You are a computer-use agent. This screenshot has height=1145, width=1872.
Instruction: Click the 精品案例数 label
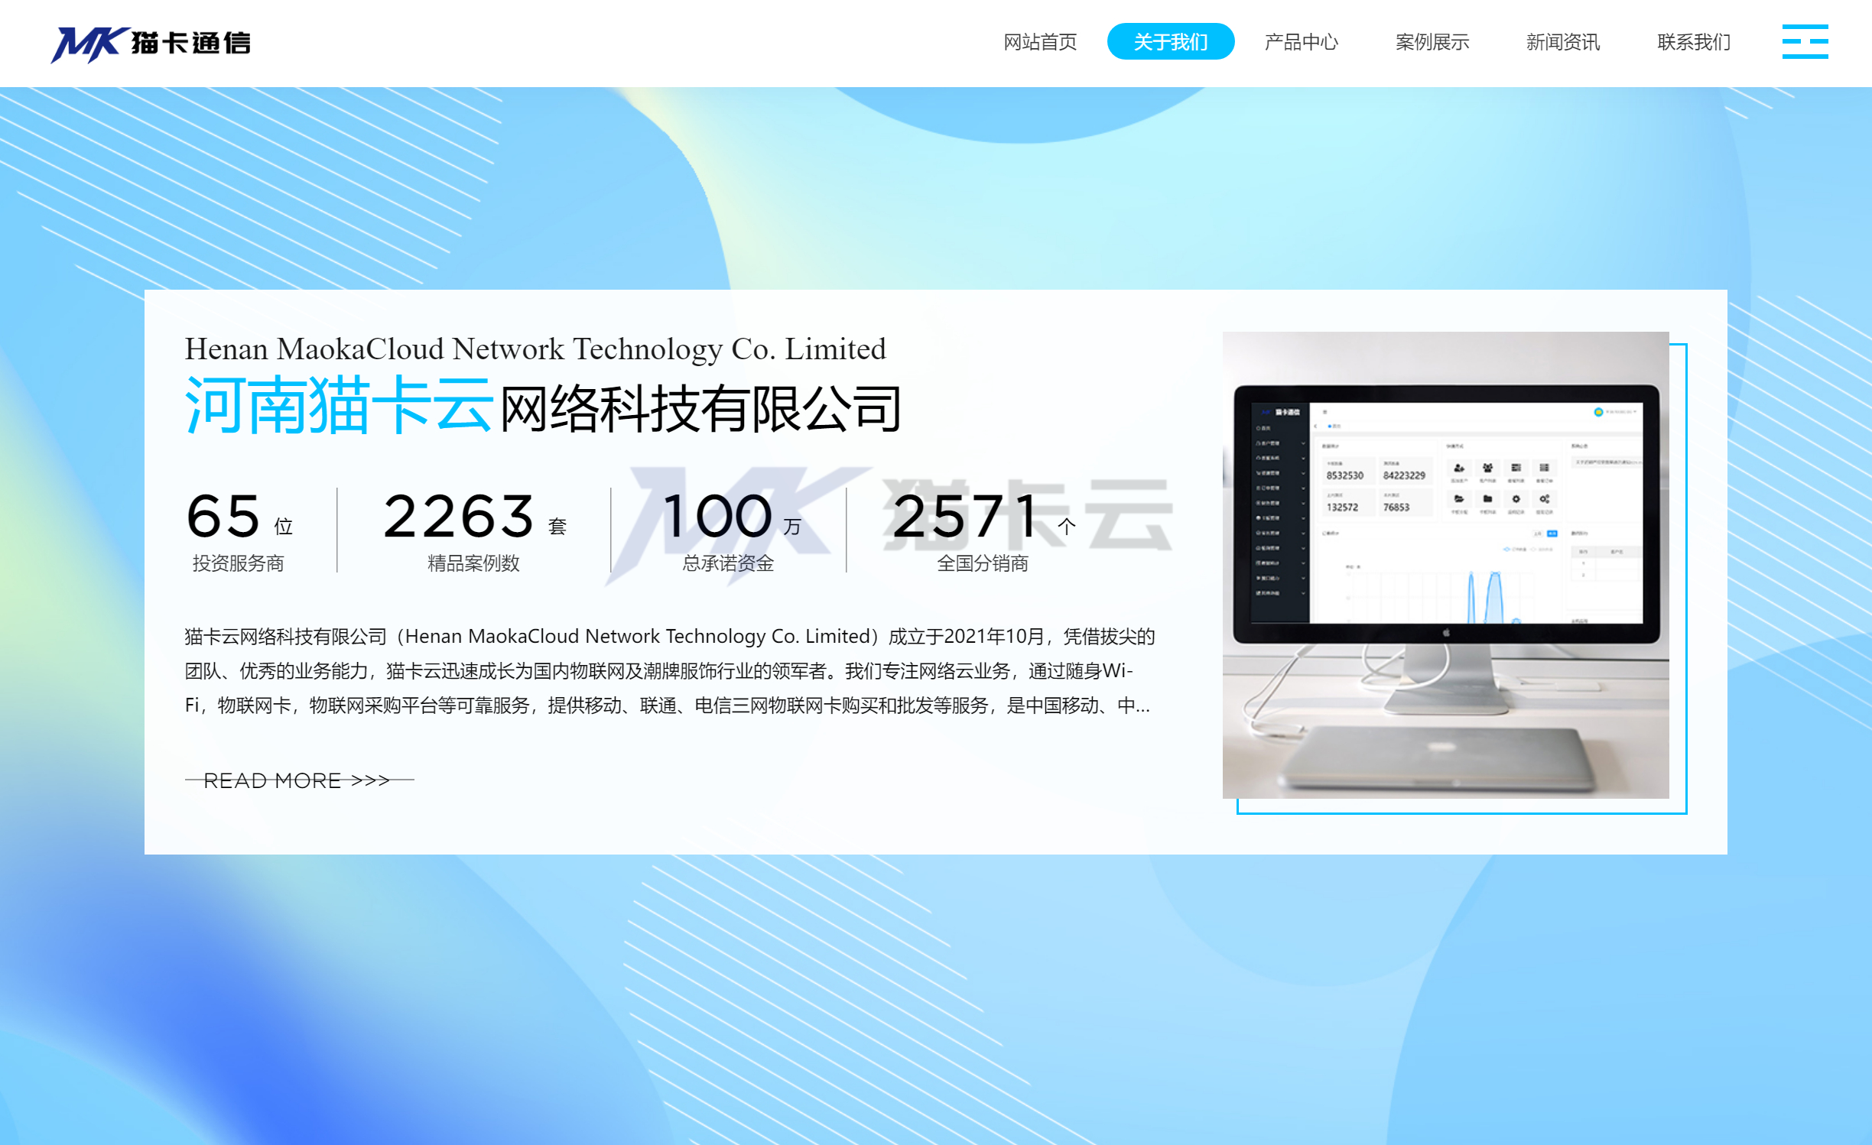click(473, 563)
